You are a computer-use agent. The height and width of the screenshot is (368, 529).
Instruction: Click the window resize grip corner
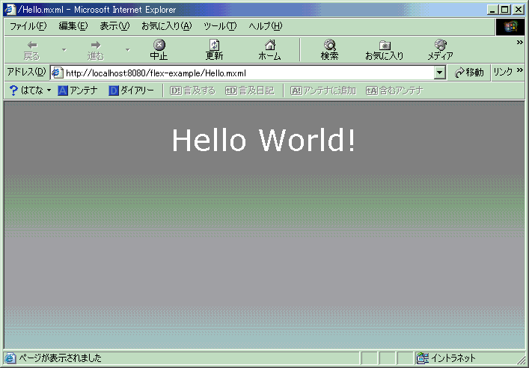pyautogui.click(x=521, y=359)
